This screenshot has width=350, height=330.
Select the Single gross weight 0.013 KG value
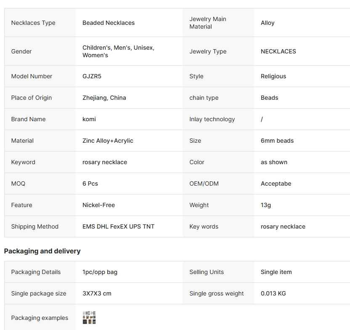click(x=273, y=293)
